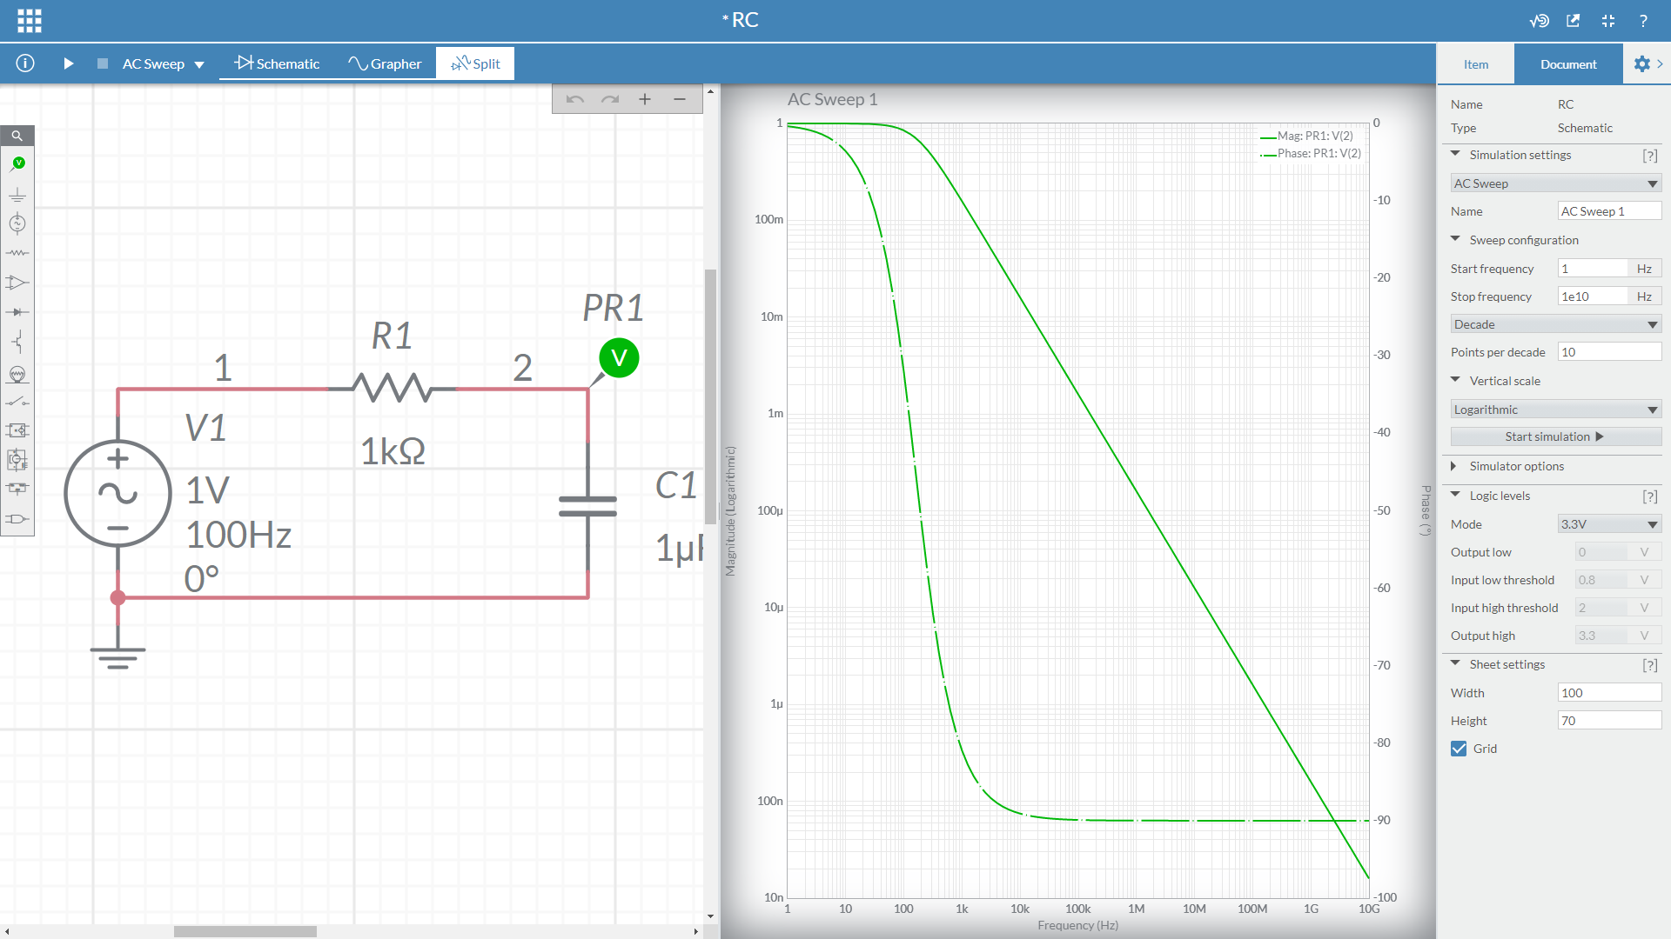This screenshot has height=939, width=1671.
Task: Toggle the Grid checkbox
Action: [1460, 749]
